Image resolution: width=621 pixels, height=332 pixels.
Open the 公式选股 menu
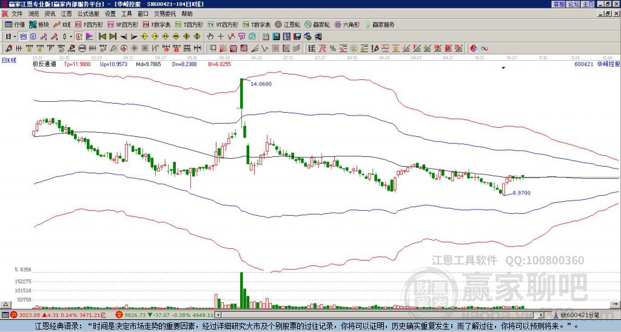[88, 14]
